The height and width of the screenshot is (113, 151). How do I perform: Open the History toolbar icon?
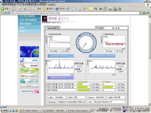click(x=68, y=9)
